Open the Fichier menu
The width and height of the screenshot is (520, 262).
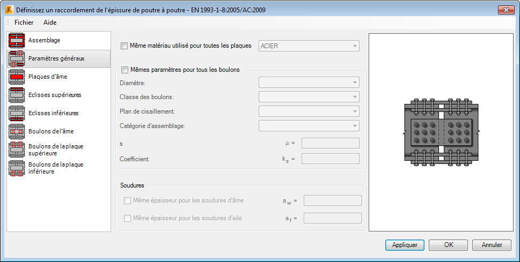[x=24, y=23]
